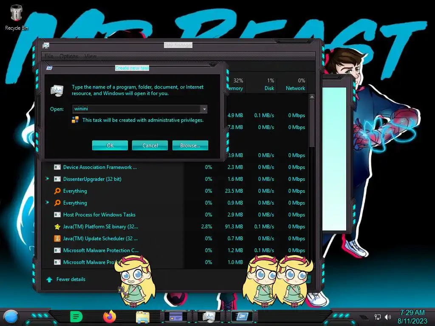Click the 1.6 MB DissenterUpgrader memory value
This screenshot has width=435, height=326.
[235, 179]
